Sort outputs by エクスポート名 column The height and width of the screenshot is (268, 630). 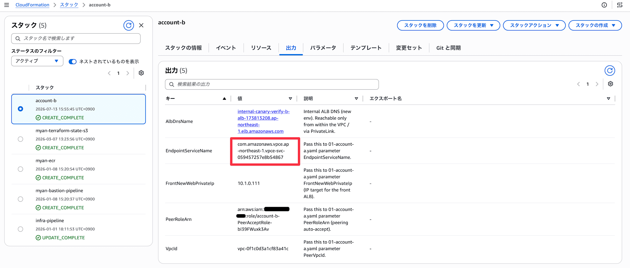coord(608,98)
